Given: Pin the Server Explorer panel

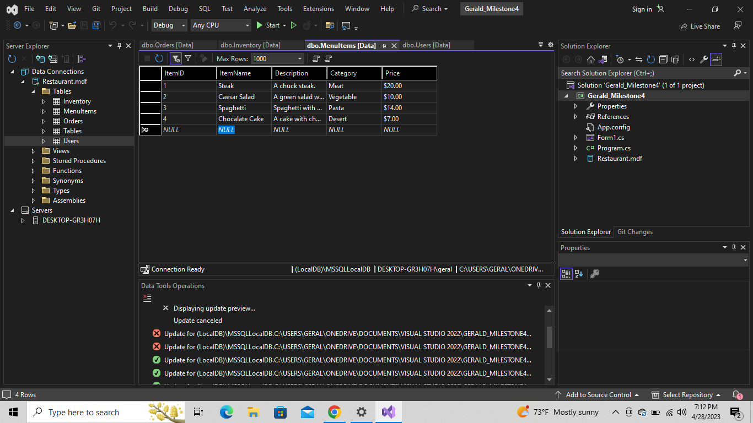Looking at the screenshot, I should (120, 46).
